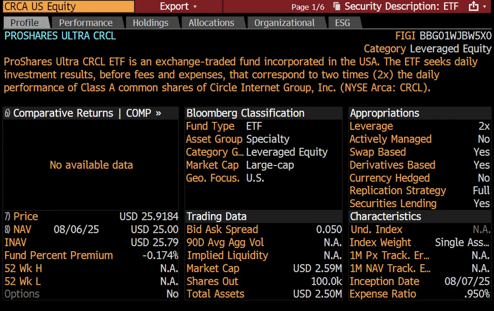The image size is (494, 311).
Task: Click the Actively Managed label
Action: click(391, 139)
